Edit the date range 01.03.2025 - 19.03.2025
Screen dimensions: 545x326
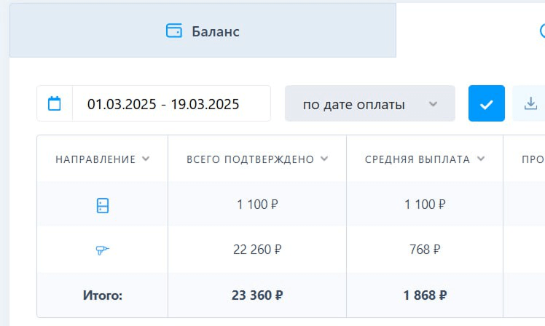point(163,104)
